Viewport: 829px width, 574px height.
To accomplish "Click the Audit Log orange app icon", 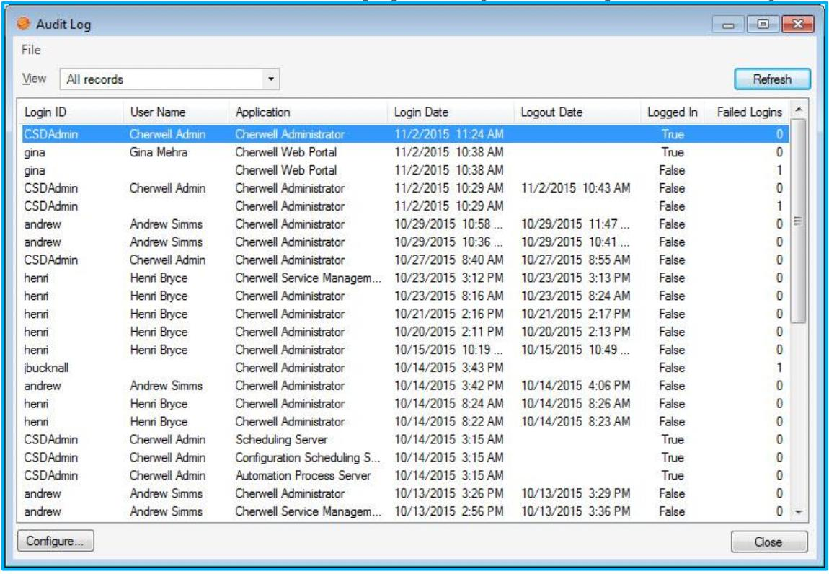I will click(23, 23).
